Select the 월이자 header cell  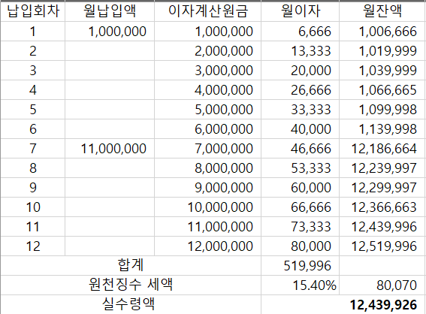click(x=301, y=11)
